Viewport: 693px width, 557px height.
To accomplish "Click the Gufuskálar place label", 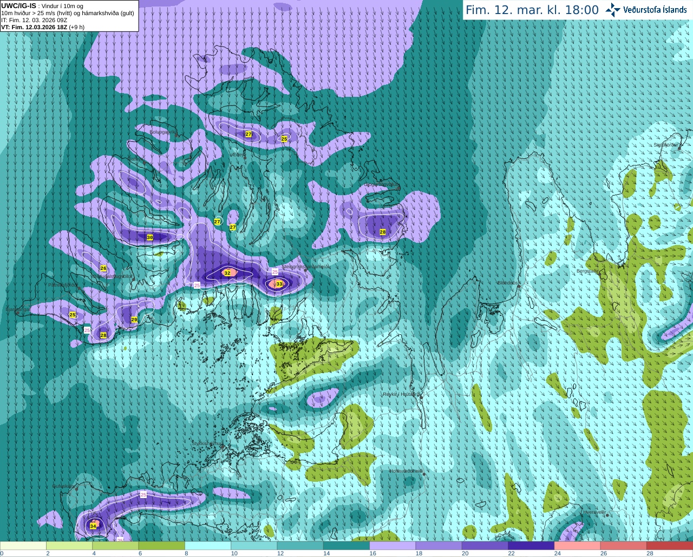I will click(x=63, y=486).
